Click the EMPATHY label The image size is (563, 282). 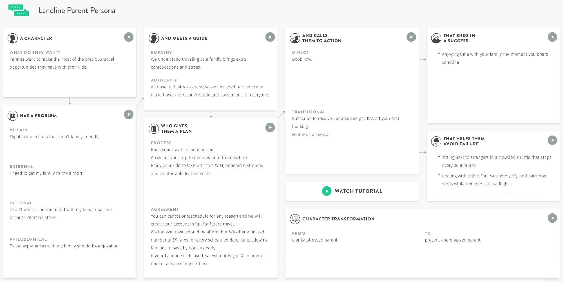pyautogui.click(x=161, y=53)
